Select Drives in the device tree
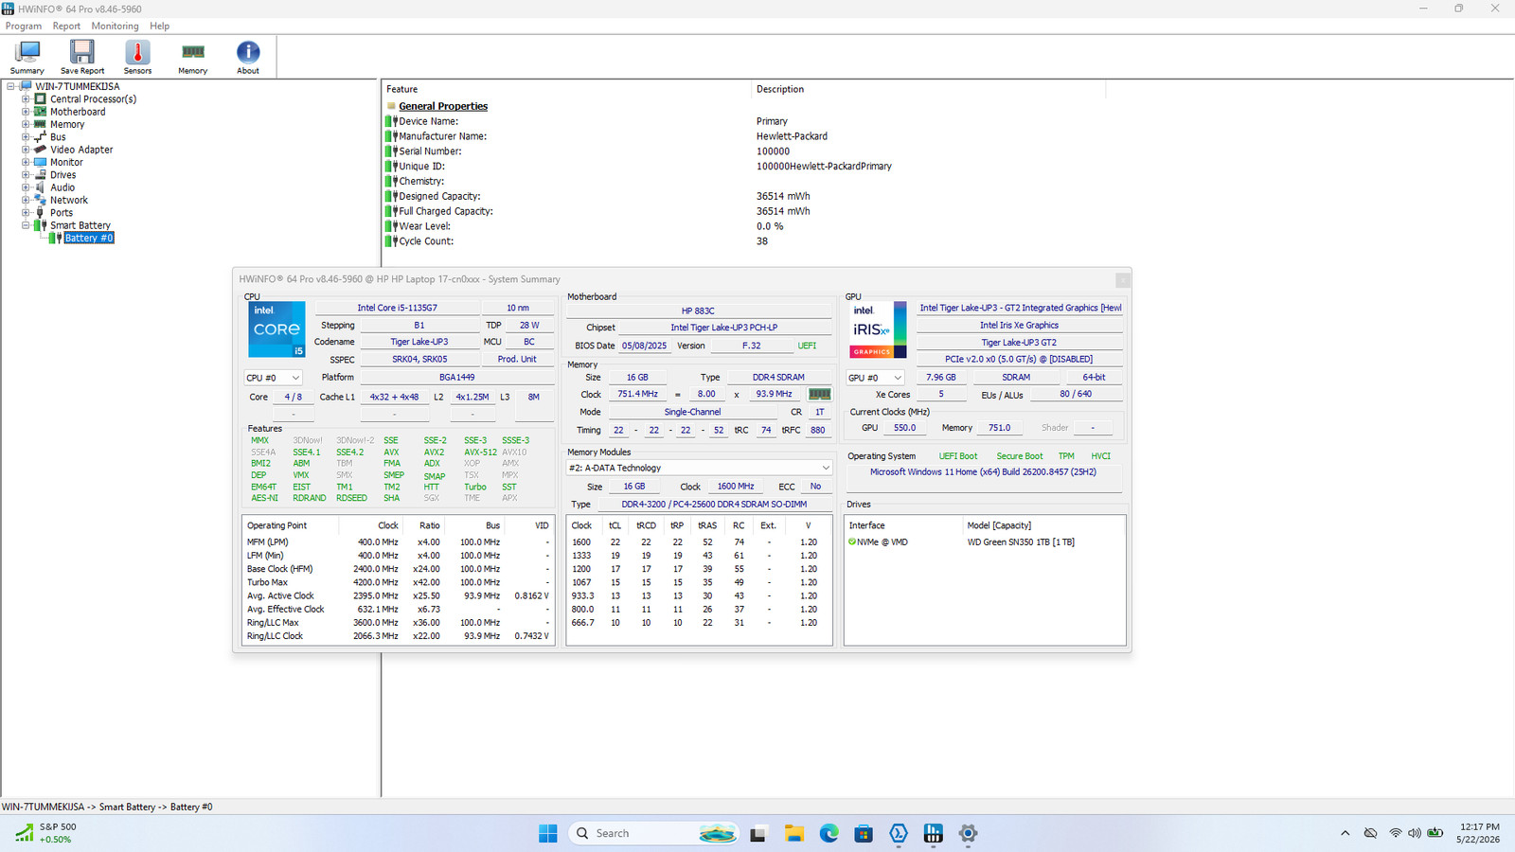This screenshot has height=852, width=1515. coord(62,175)
